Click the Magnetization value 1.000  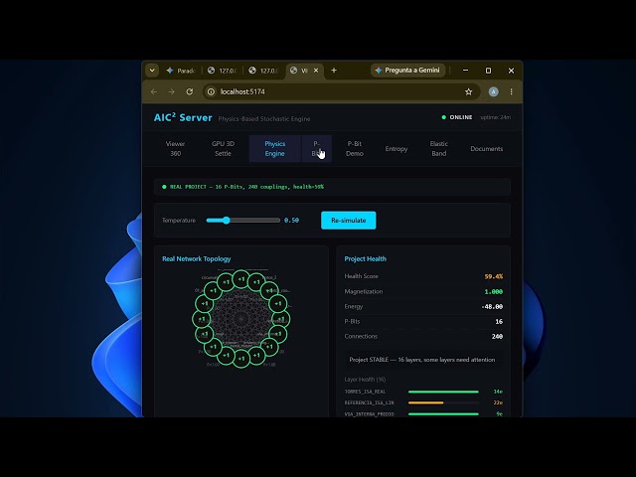[x=494, y=291]
